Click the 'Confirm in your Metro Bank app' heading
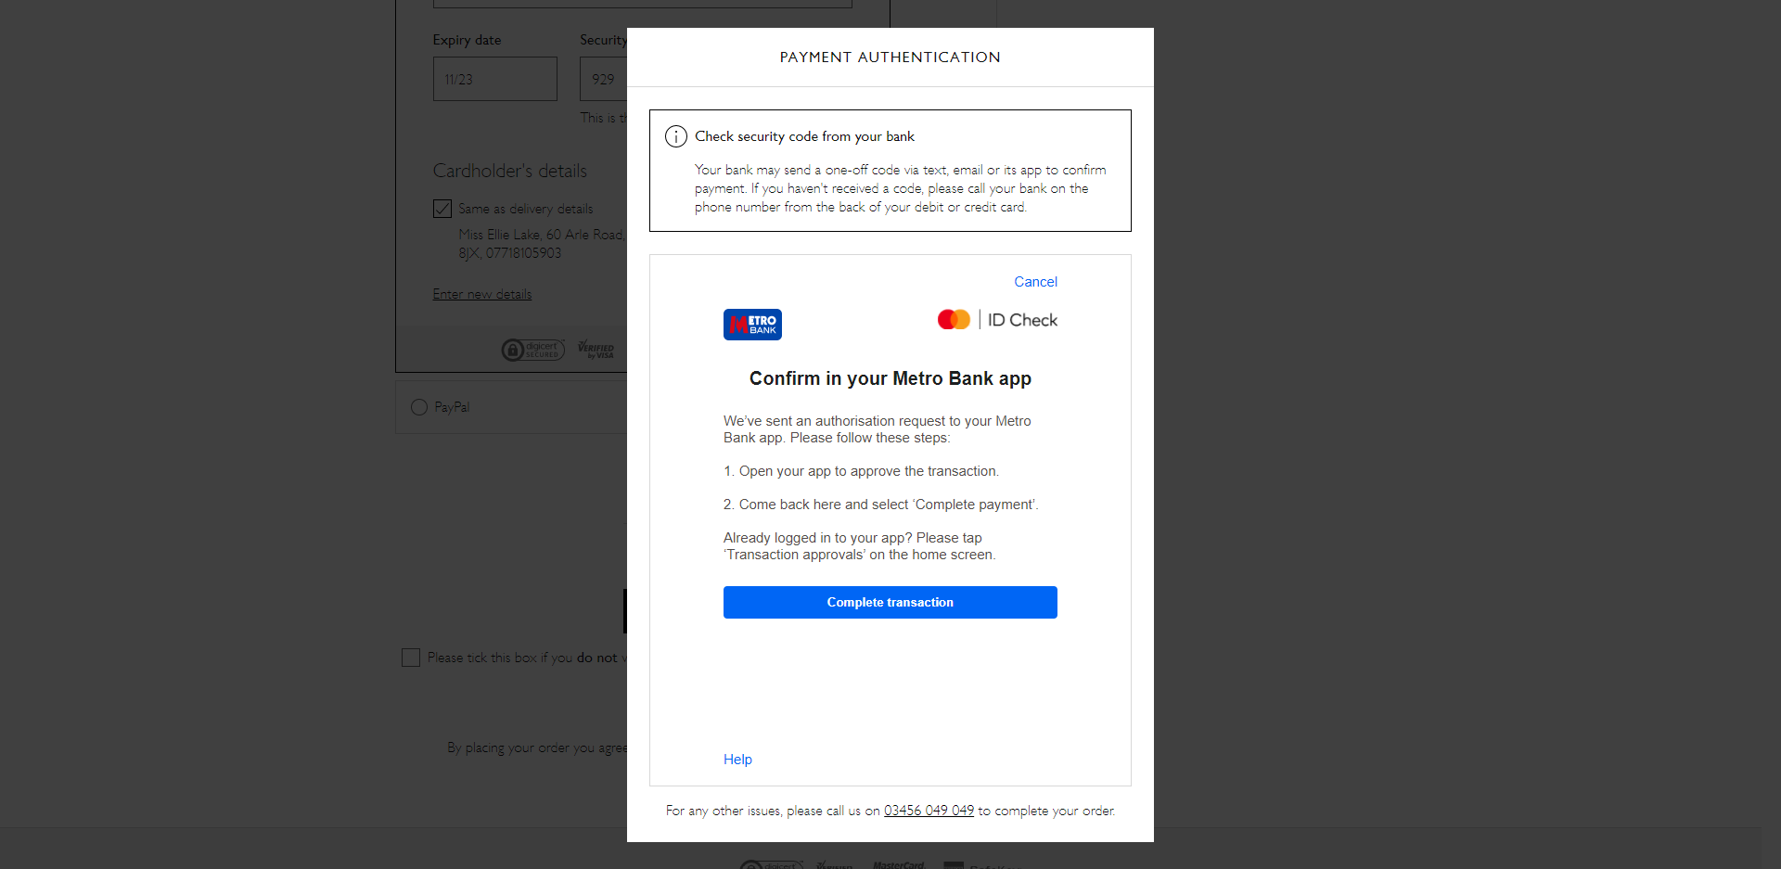Image resolution: width=1781 pixels, height=869 pixels. tap(890, 378)
